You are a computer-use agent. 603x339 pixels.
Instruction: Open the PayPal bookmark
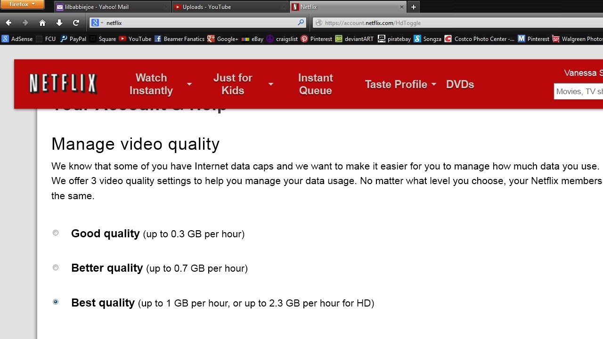pos(73,39)
